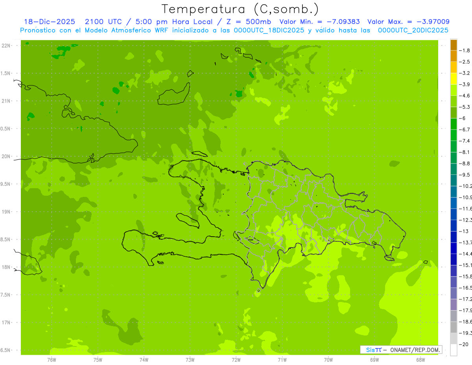The image size is (472, 365).
Task: Pick the white swatch below -20 in legend
Action: pos(454,350)
